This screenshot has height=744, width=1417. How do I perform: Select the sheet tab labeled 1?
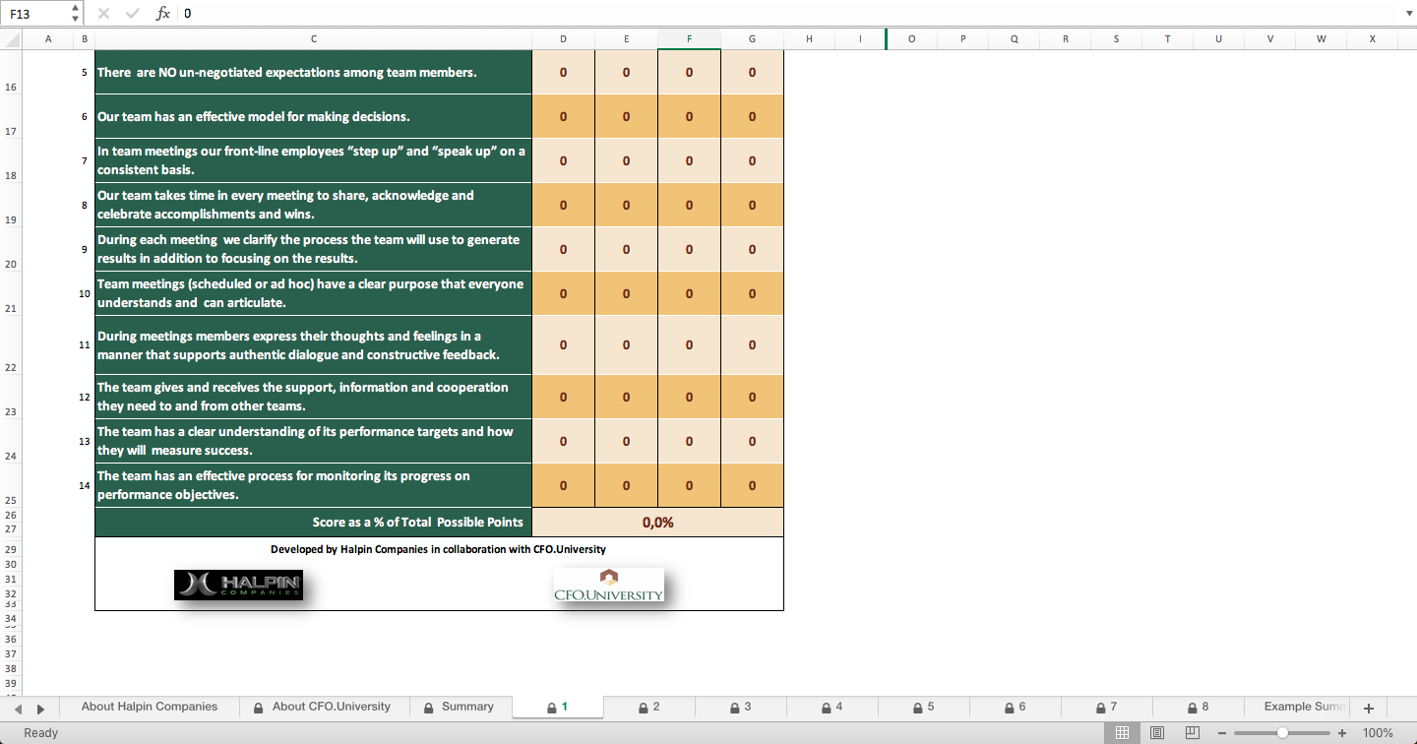[x=558, y=707]
